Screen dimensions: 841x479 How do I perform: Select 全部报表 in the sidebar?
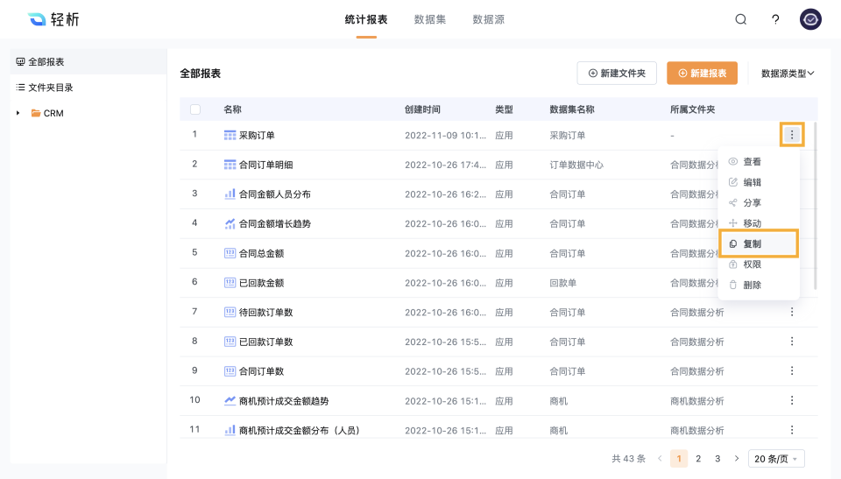click(88, 61)
